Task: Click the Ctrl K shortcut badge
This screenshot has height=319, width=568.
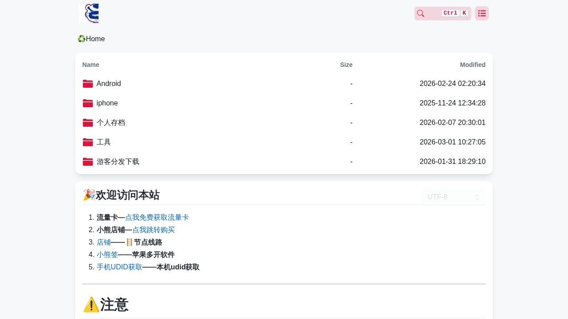Action: [455, 13]
